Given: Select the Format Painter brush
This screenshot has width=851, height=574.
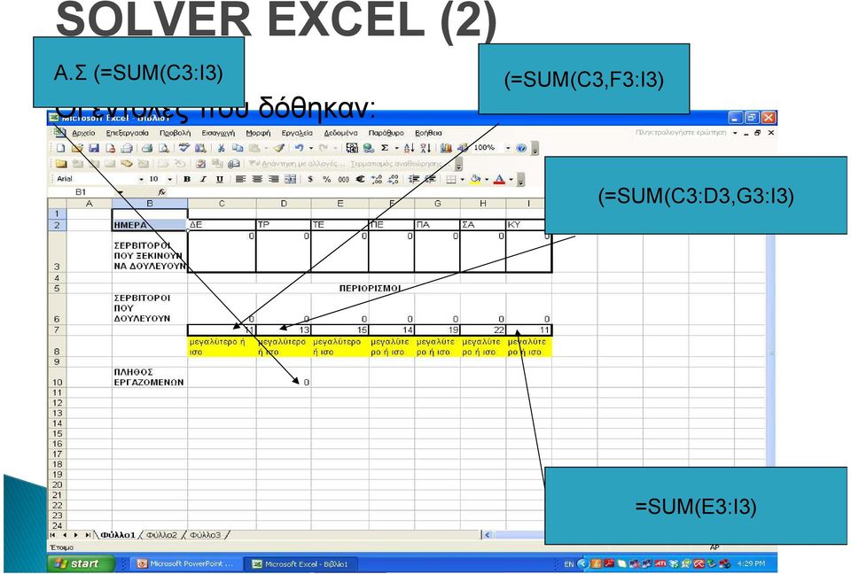Looking at the screenshot, I should 279,148.
